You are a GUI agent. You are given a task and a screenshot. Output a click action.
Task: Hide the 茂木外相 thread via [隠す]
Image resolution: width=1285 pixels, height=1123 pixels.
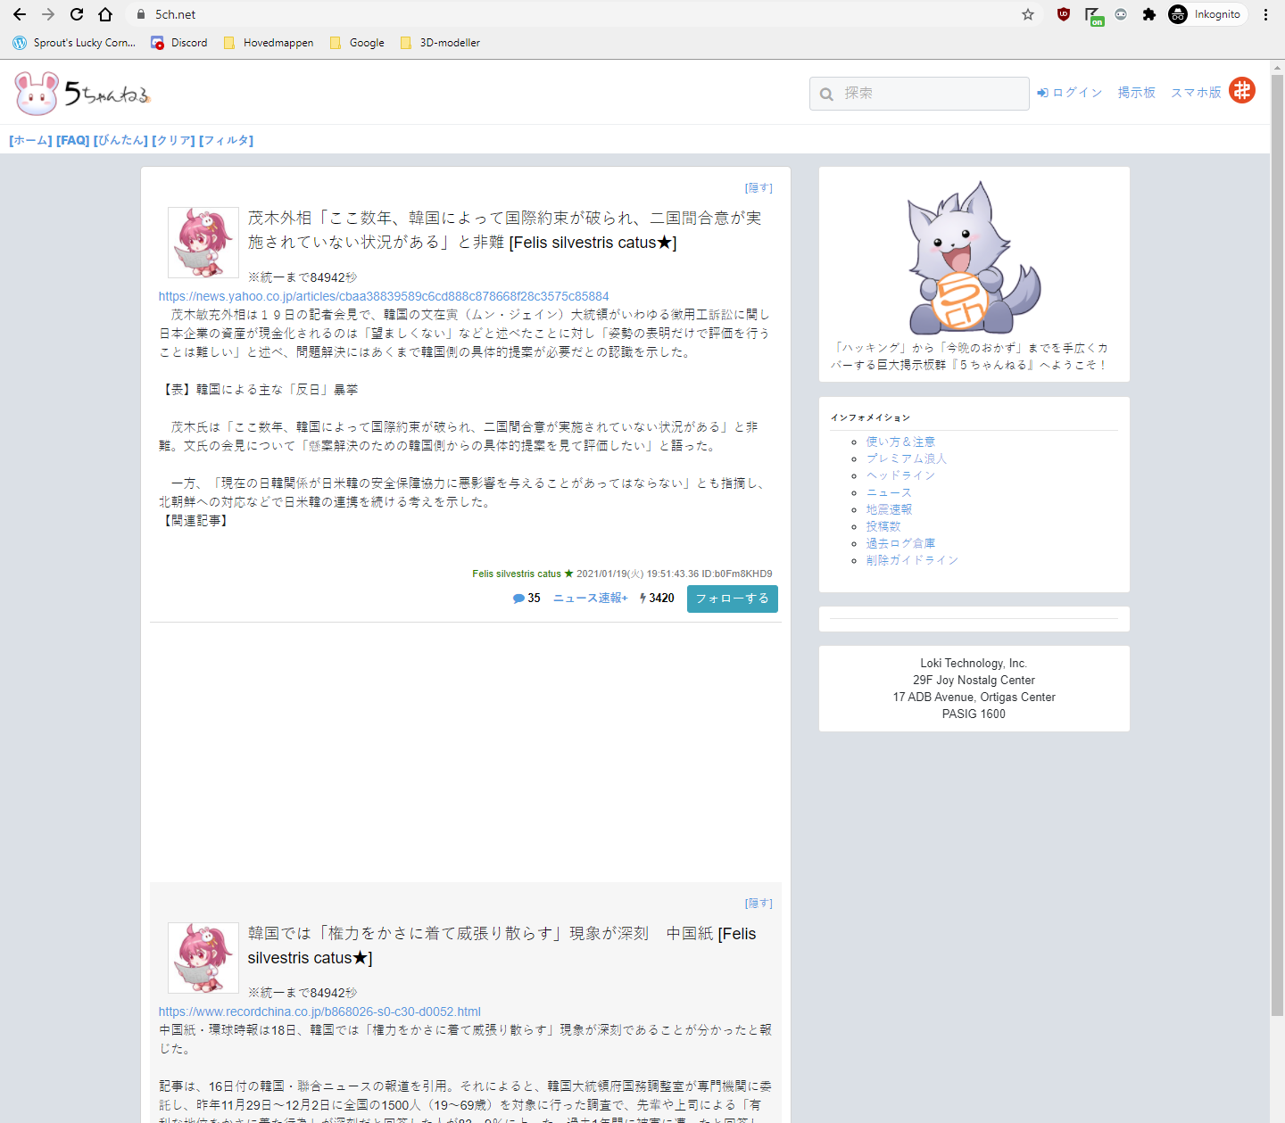[759, 187]
